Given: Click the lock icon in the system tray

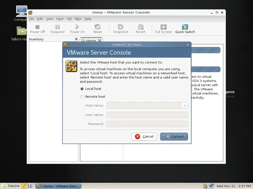Looking at the screenshot, I should click(x=205, y=186).
